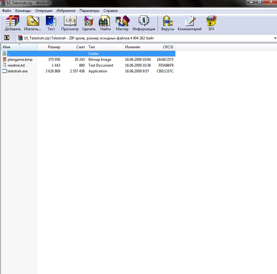Click the Добавить (Add) toolbar icon
277x274 pixels.
click(x=13, y=21)
